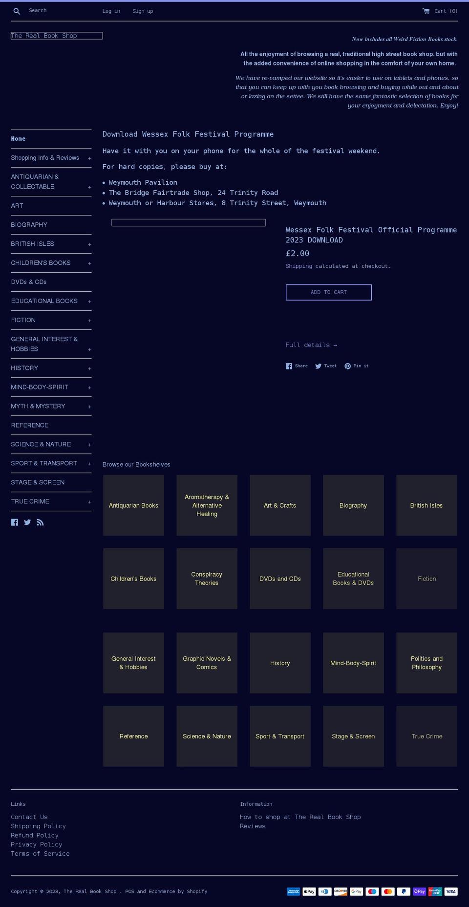Pin it on Pinterest
469x907 pixels.
pos(357,366)
